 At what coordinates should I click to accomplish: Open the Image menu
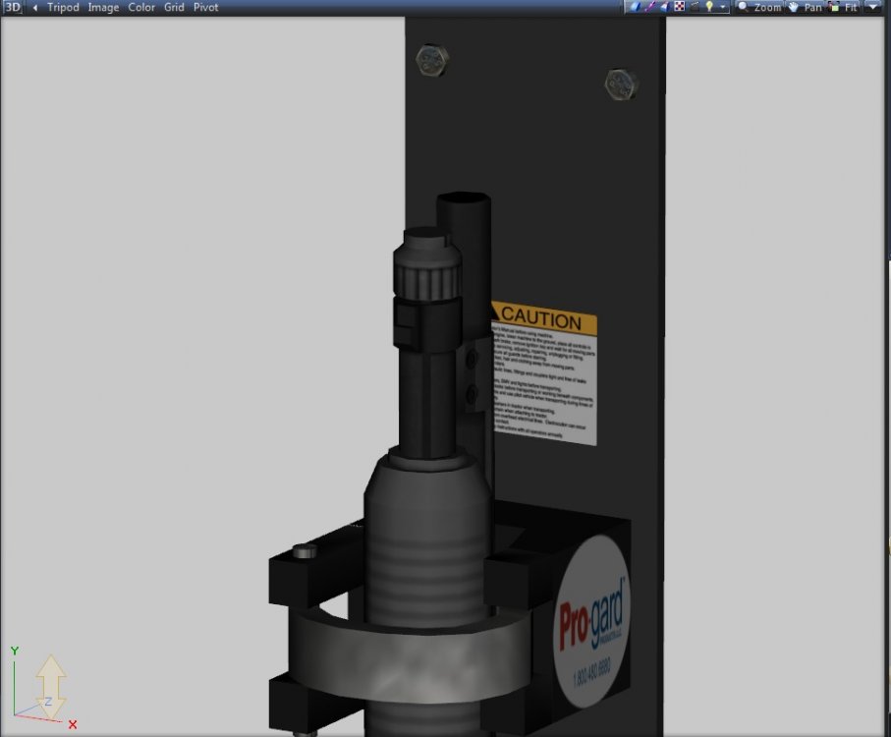click(x=103, y=8)
